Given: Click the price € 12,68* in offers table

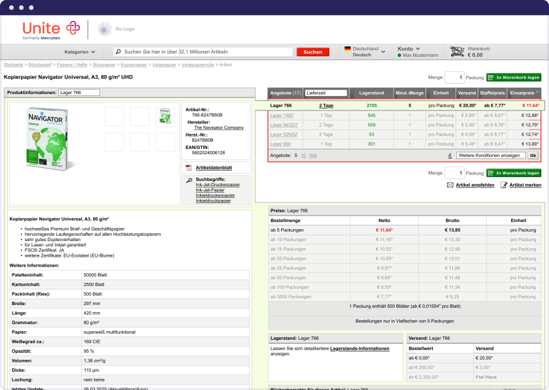Looking at the screenshot, I should [530, 116].
